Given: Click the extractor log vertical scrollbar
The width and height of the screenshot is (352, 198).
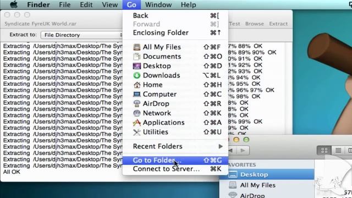Looking at the screenshot, I should pyautogui.click(x=288, y=89).
